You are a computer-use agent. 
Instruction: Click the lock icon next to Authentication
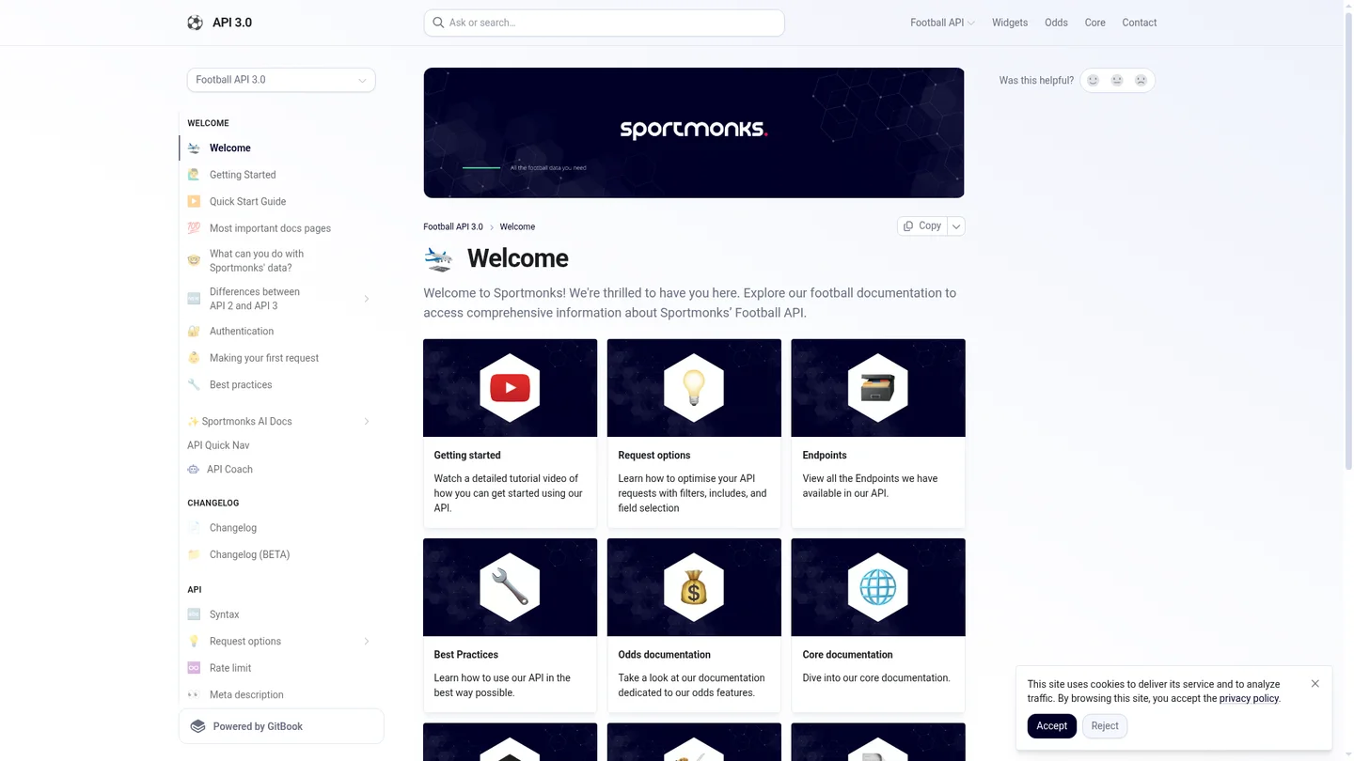pos(194,331)
